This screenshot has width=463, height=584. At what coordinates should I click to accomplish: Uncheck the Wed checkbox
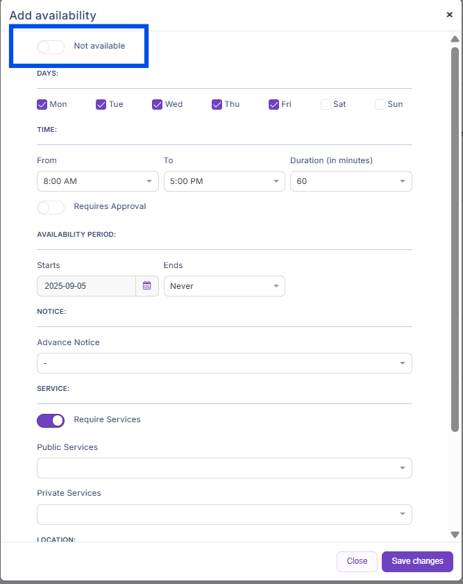coord(158,104)
